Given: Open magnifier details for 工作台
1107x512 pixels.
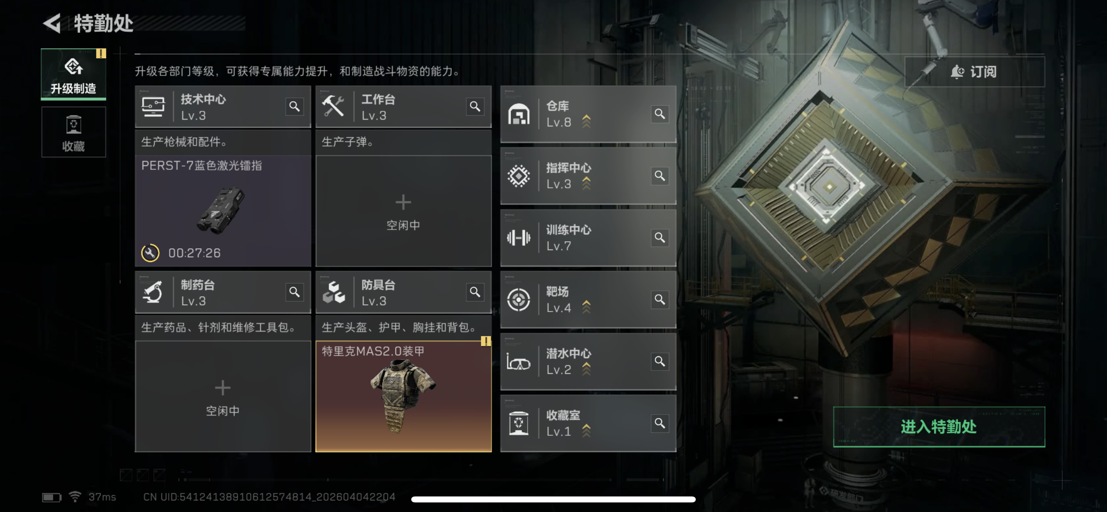Looking at the screenshot, I should point(475,106).
